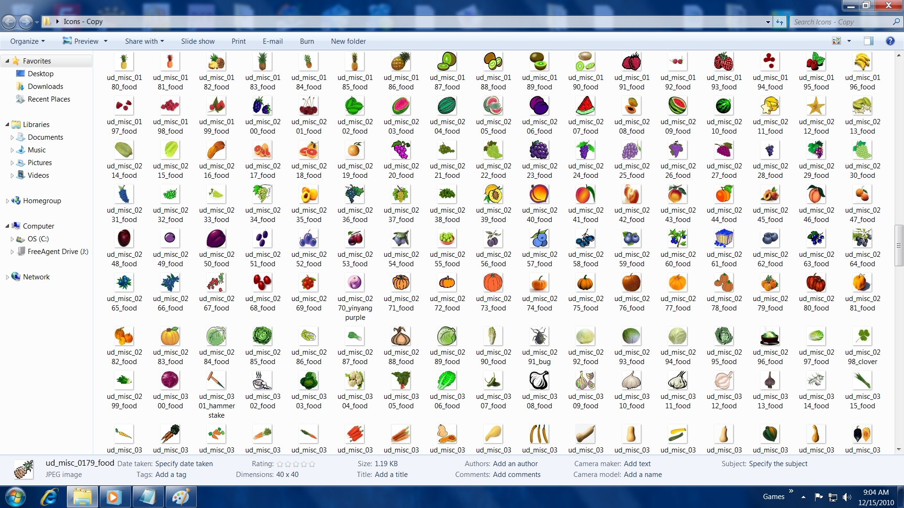
Task: Click the fifth rating star
Action: 312,464
